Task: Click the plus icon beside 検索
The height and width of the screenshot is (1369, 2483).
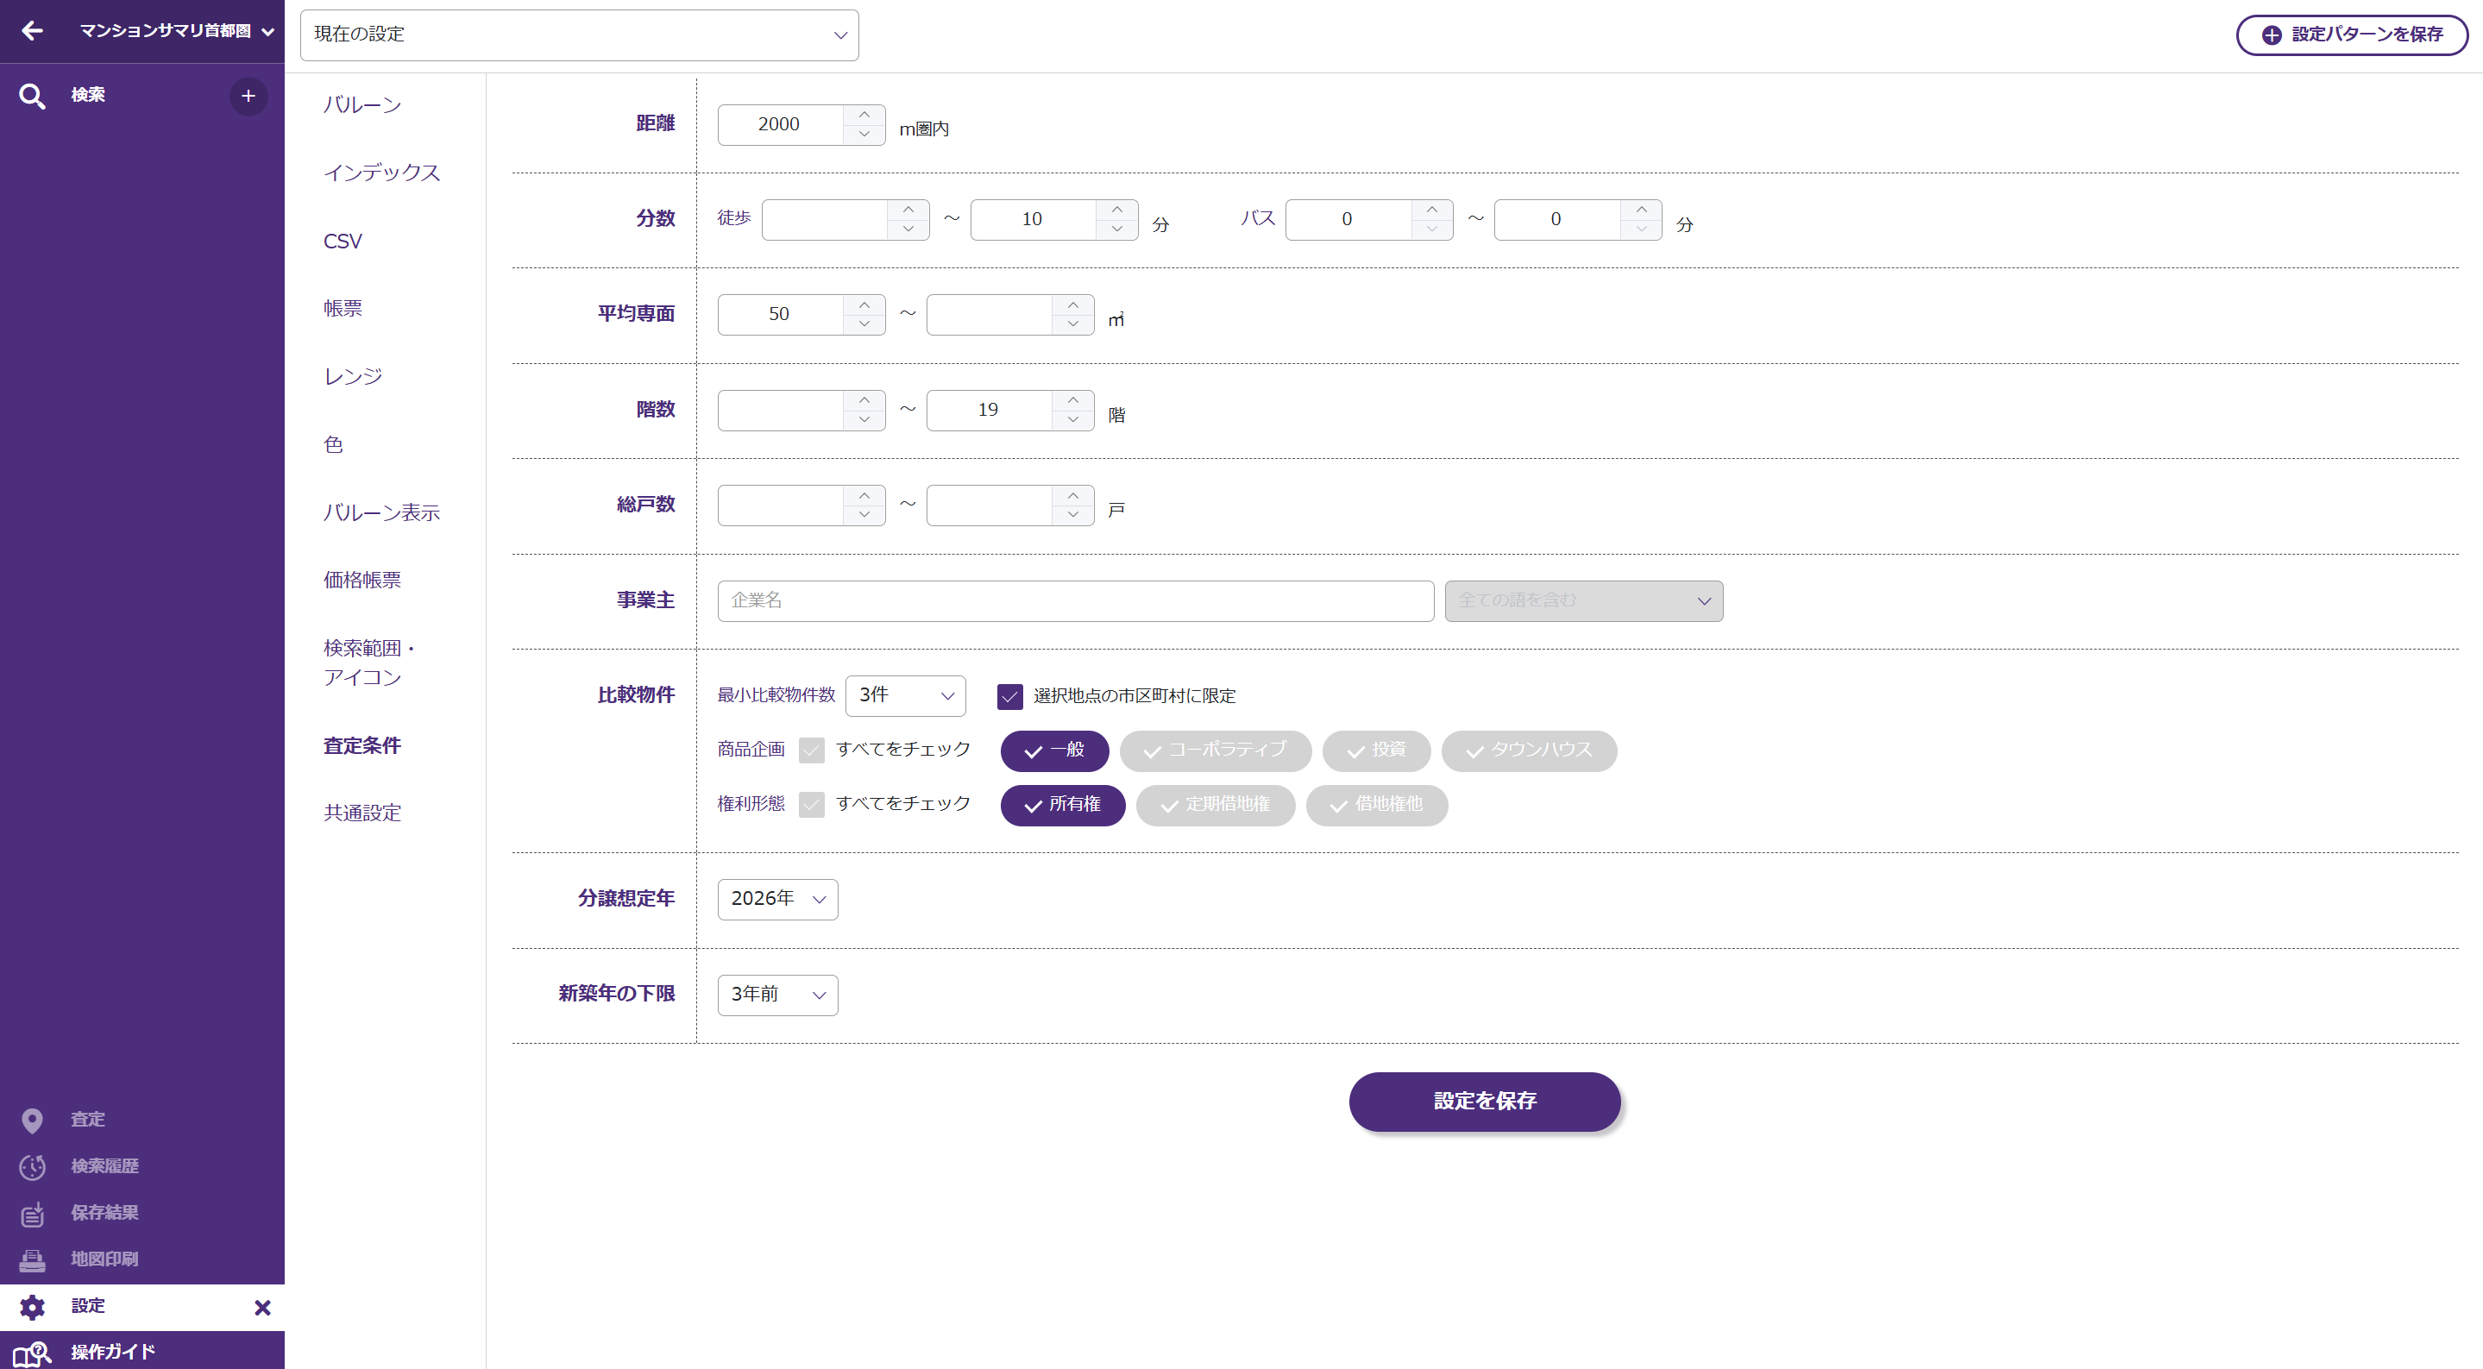Action: coord(248,96)
